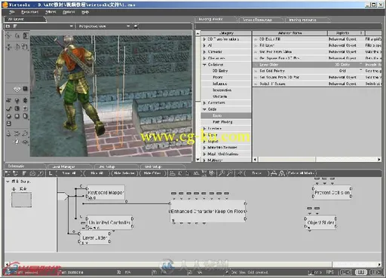The image size is (386, 278).
Task: Click the behavior list horizontal scrollbar right arrow
Action: click(379, 160)
